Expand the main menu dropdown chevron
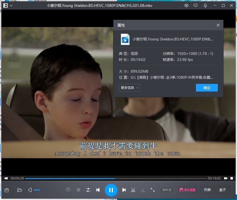 coord(11,5)
